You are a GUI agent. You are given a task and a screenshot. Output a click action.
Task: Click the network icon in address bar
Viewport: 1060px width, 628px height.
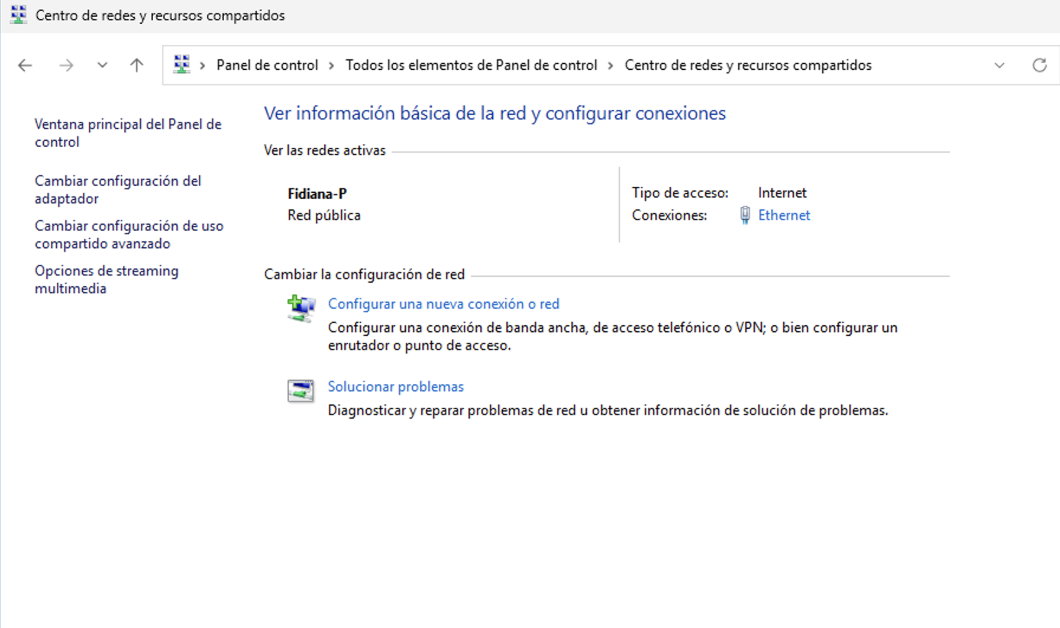point(182,64)
